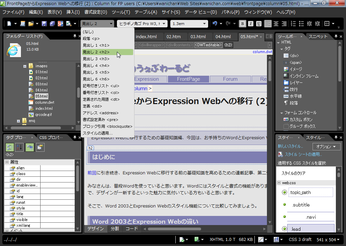This screenshot has height=246, width=346.
Task: Open the オプション dropdown button
Action: (326, 147)
